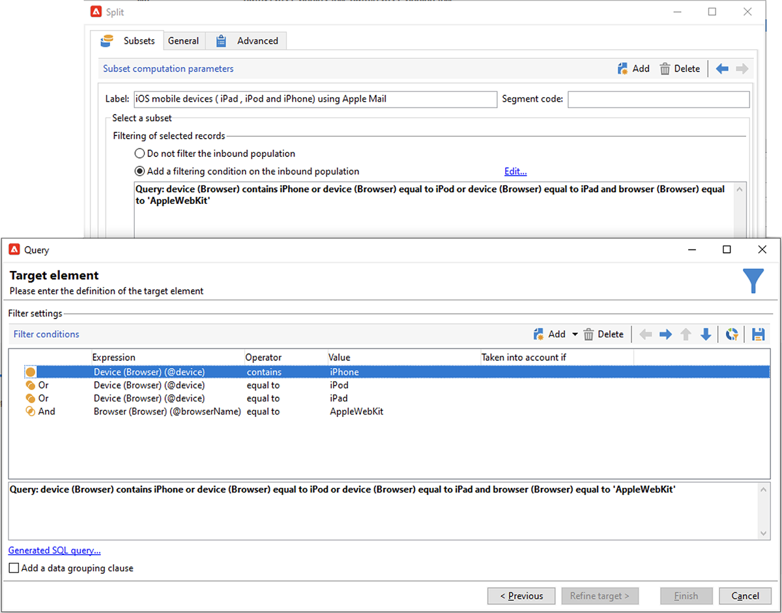Select the row with value iPad

click(390, 398)
